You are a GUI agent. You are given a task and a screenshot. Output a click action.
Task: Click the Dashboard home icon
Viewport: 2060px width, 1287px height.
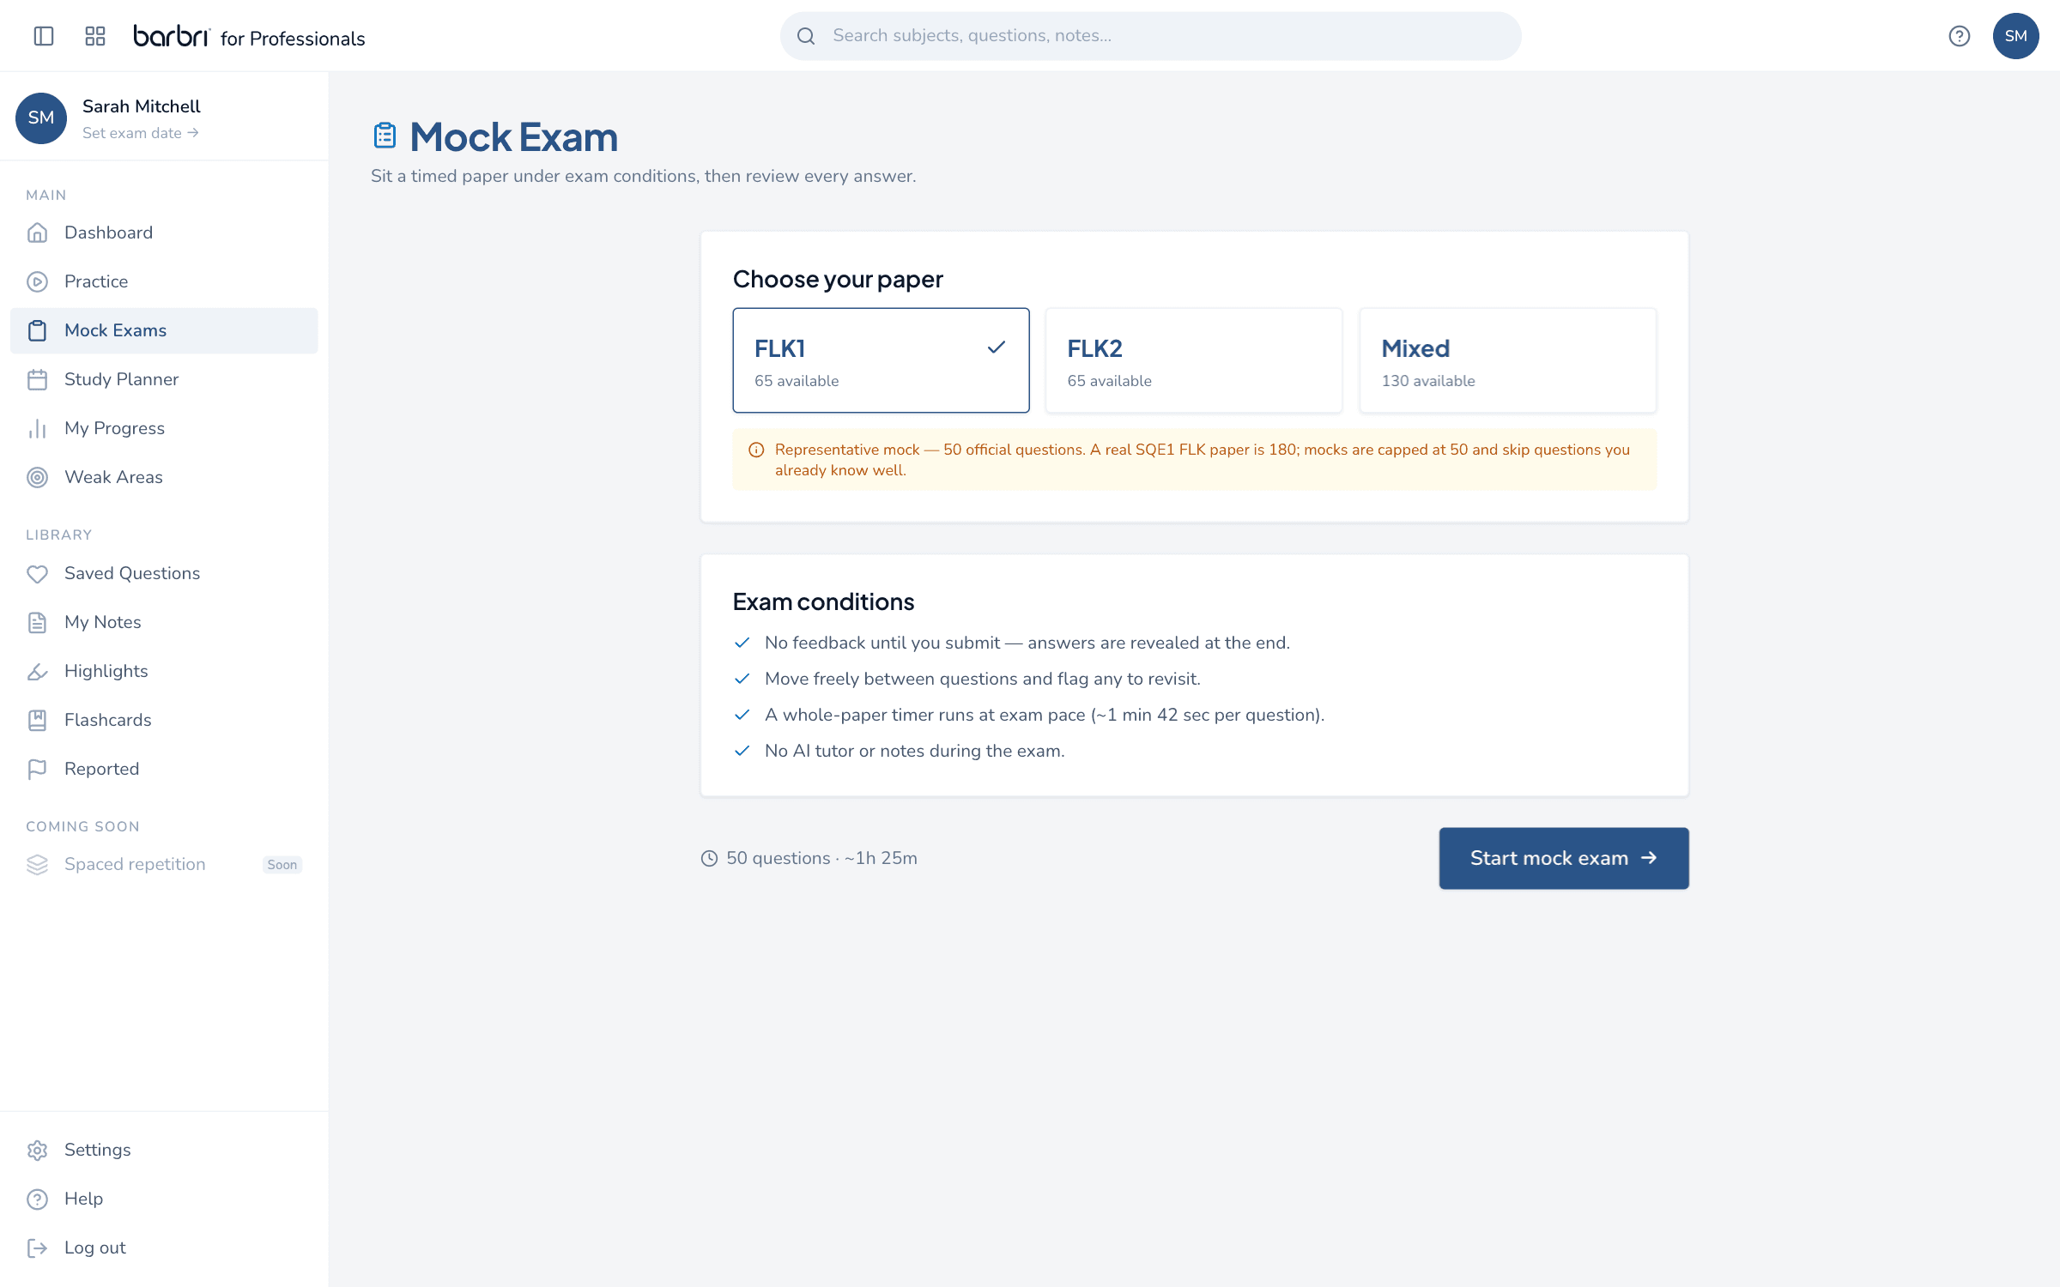[x=37, y=233]
